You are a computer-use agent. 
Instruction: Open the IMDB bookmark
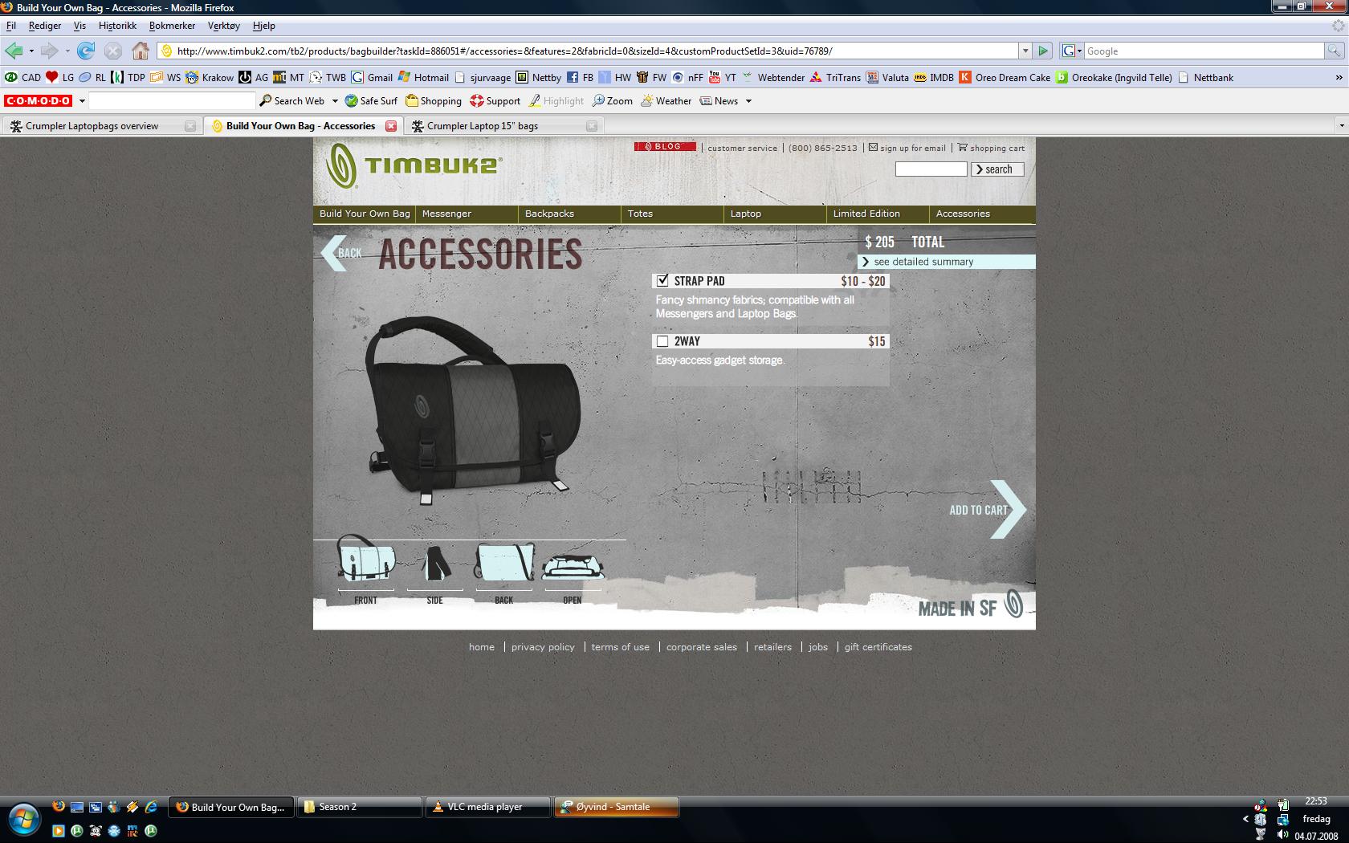pos(934,77)
